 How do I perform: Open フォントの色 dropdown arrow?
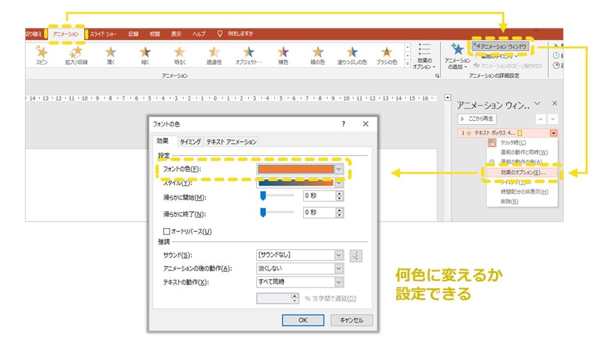[x=339, y=169]
